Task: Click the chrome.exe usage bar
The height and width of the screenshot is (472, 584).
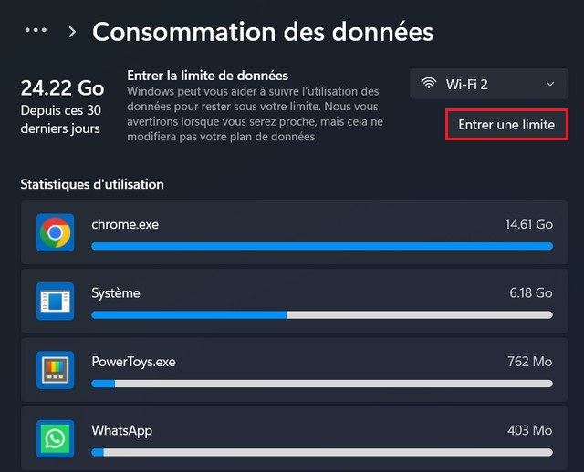Action: (321, 246)
